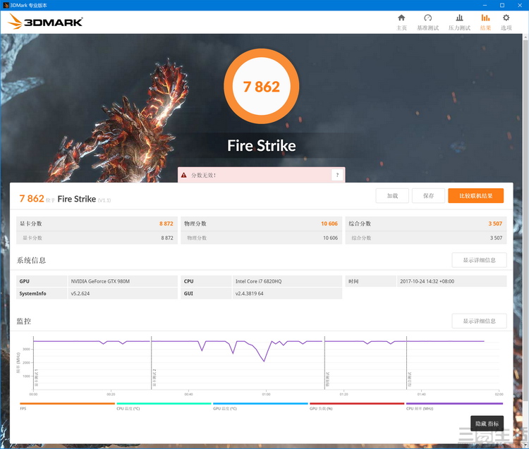Viewport: 529px width, 449px height.
Task: Open the question-mark help on score banner
Action: 337,175
